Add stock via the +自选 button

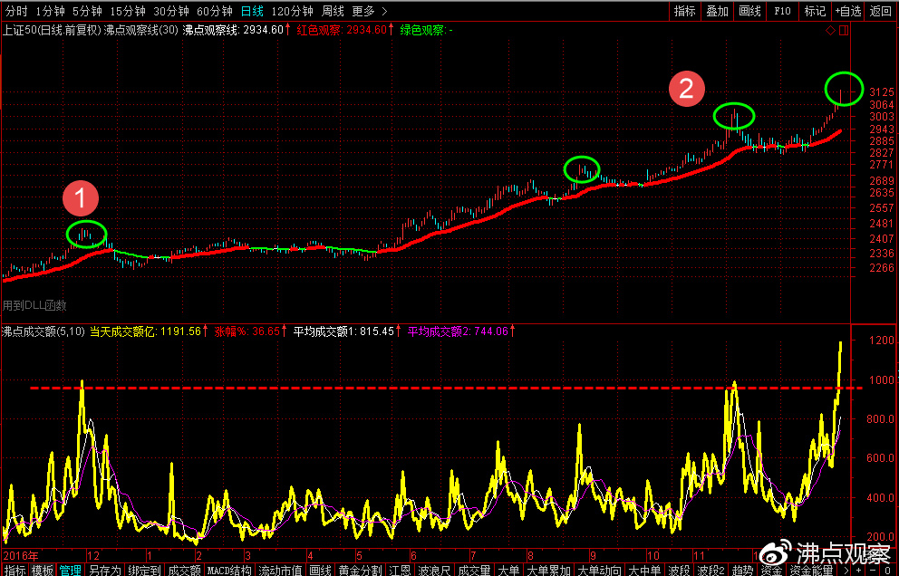(848, 11)
